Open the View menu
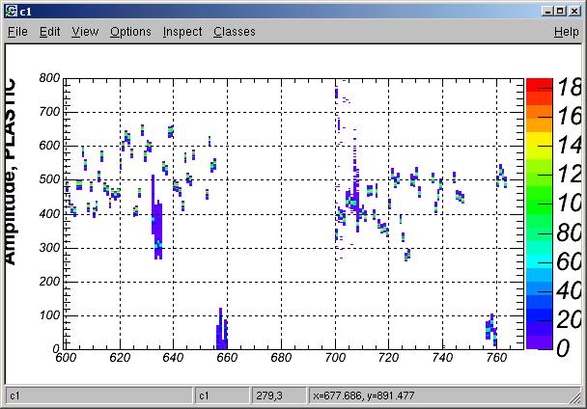Viewport: 587px width, 409px height. pos(85,32)
